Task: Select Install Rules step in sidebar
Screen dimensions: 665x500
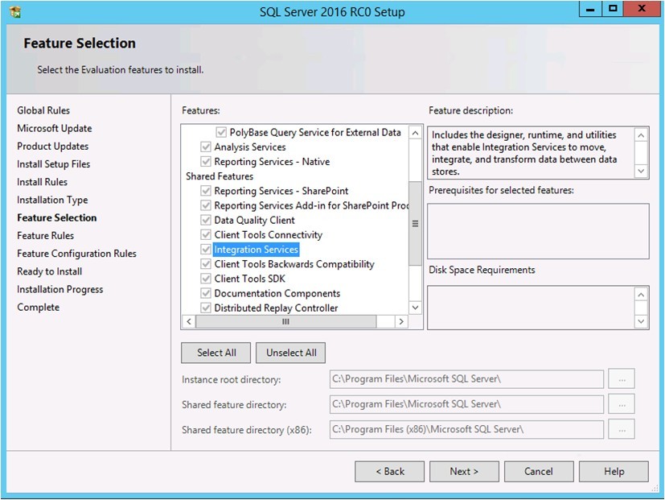Action: coord(42,182)
